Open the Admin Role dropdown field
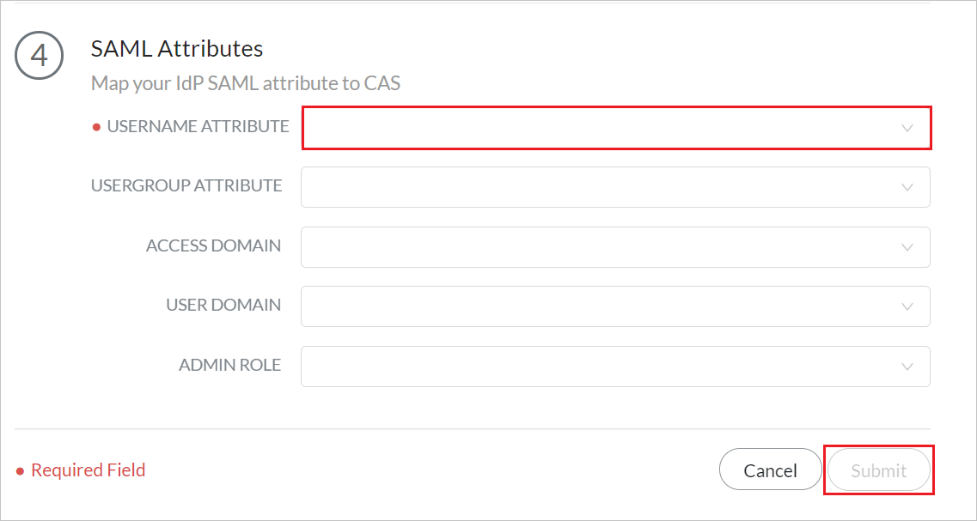 tap(601, 367)
